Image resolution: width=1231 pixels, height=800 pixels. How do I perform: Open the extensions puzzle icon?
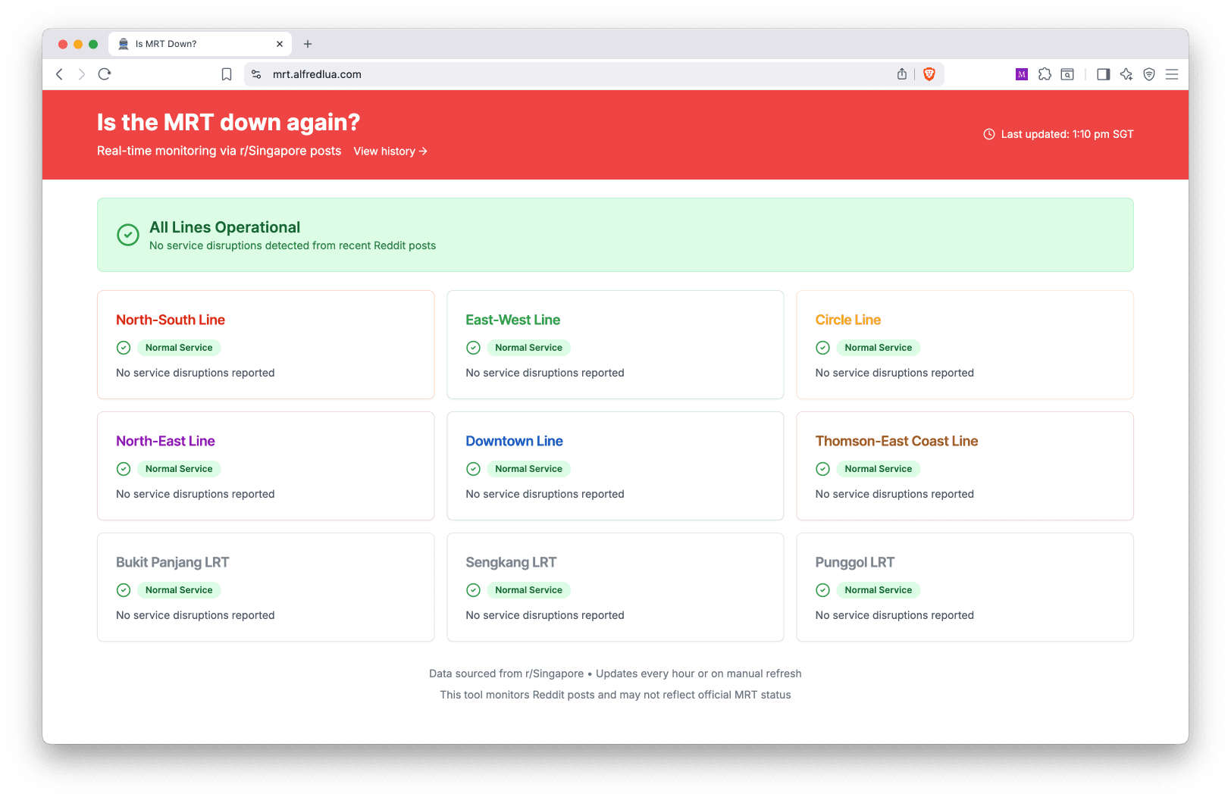[x=1045, y=74]
